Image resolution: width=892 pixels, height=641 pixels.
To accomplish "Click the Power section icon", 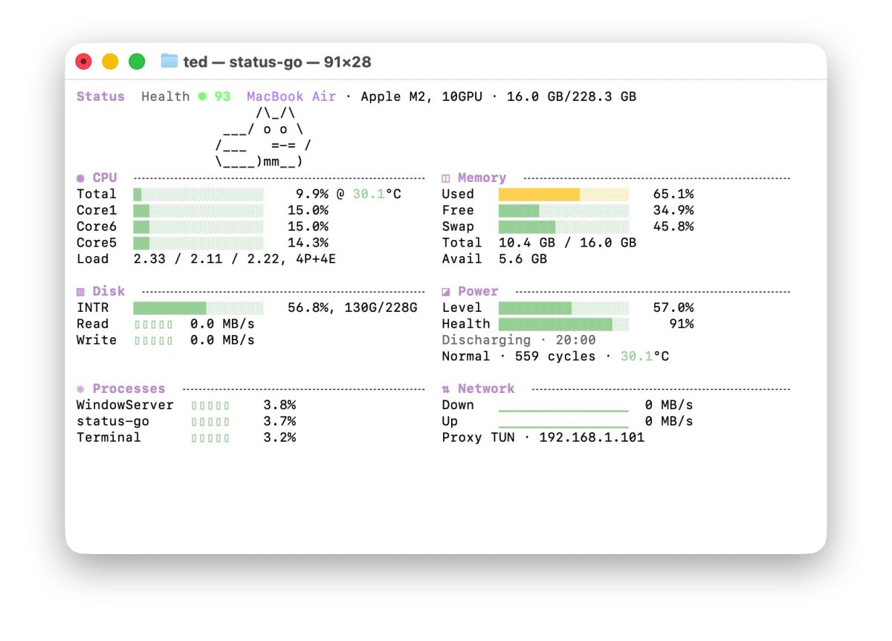I will coord(446,291).
